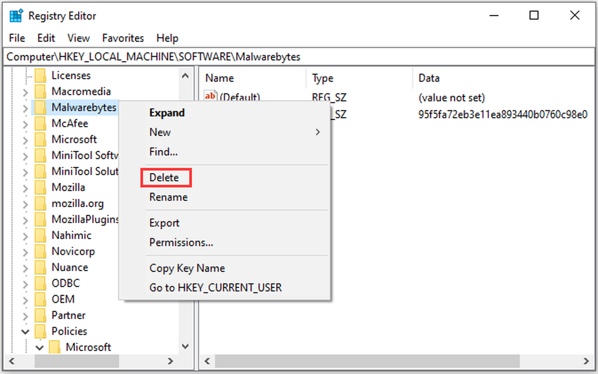This screenshot has width=598, height=374.
Task: Select the Partner folder icon
Action: [x=40, y=315]
